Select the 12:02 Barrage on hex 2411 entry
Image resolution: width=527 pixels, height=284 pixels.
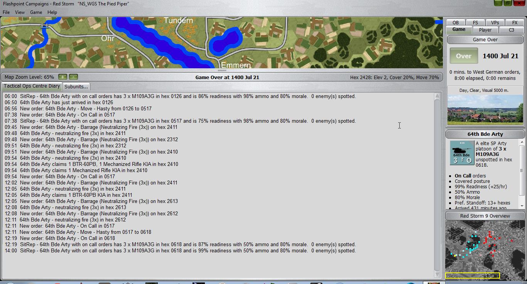[x=91, y=183]
